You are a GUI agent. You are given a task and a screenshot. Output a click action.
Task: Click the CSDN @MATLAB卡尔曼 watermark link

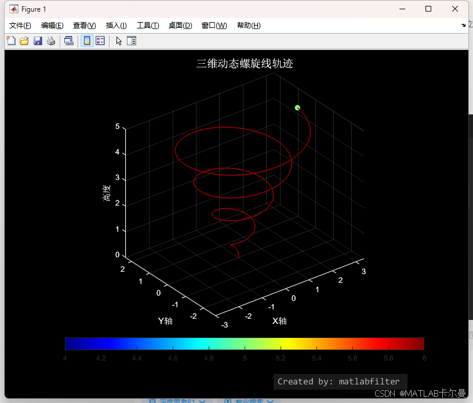point(421,393)
